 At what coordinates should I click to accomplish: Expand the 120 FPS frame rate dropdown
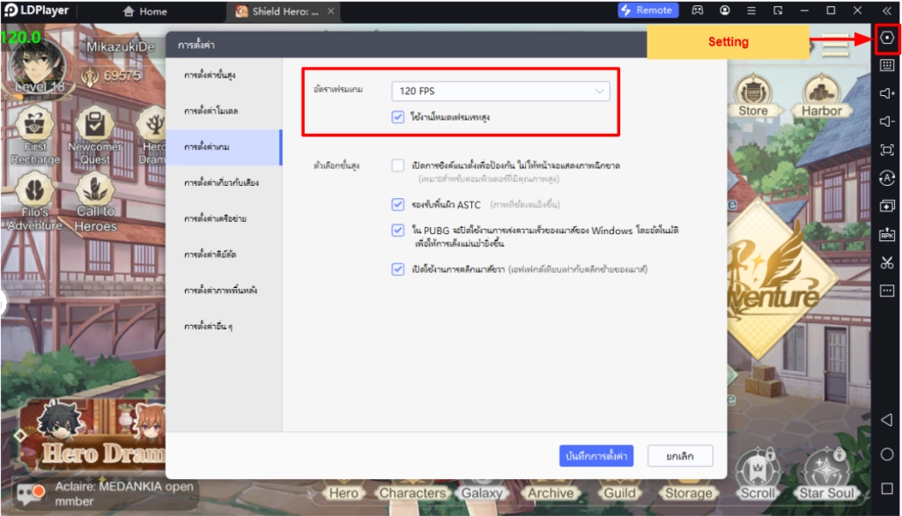tap(500, 91)
